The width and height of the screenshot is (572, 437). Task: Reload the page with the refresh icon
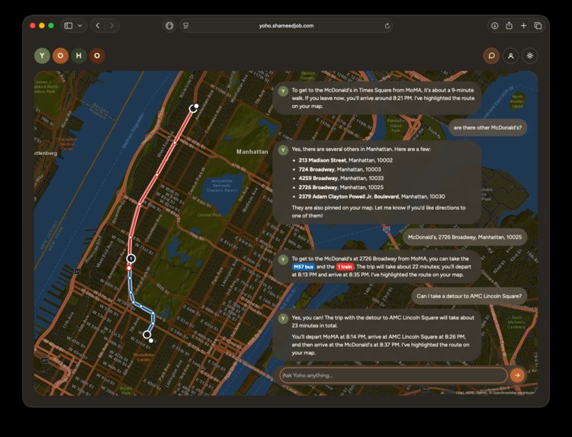point(387,25)
